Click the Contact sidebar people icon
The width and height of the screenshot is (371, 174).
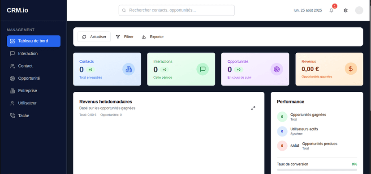tap(12, 66)
